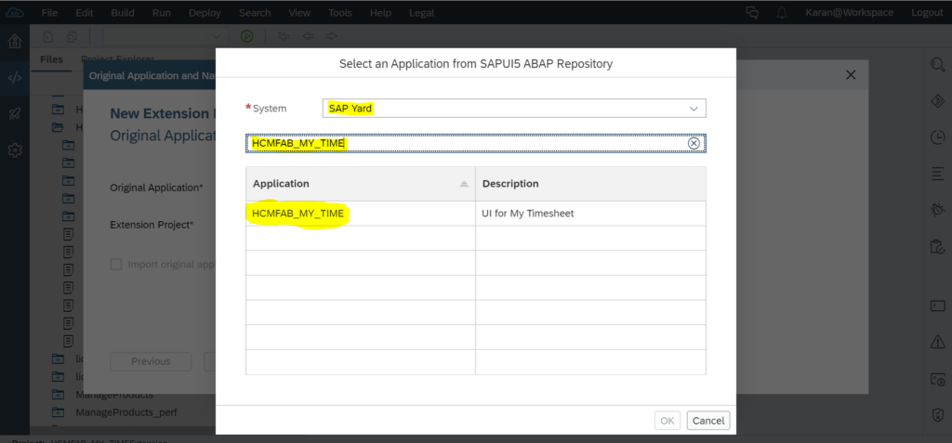Click the application name search input field

click(x=476, y=143)
